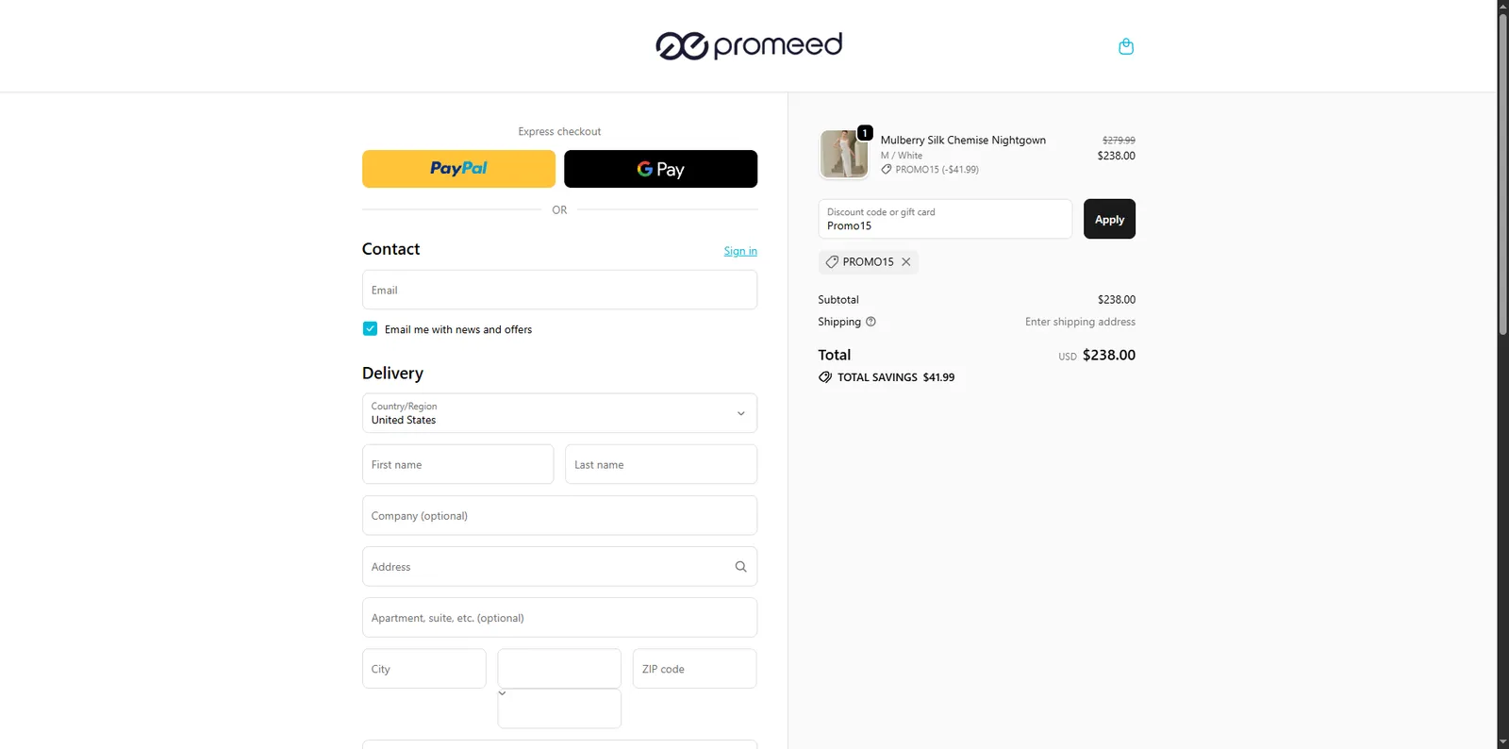This screenshot has width=1509, height=749.
Task: Remove the PROMO15 discount via the X icon
Action: [x=905, y=261]
